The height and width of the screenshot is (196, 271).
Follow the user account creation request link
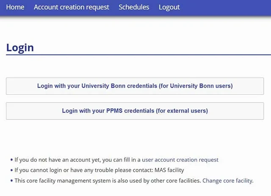click(180, 160)
